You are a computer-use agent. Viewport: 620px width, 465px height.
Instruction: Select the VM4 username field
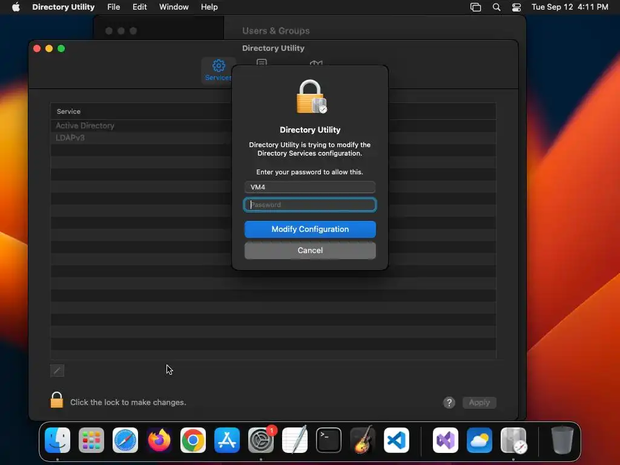[310, 187]
